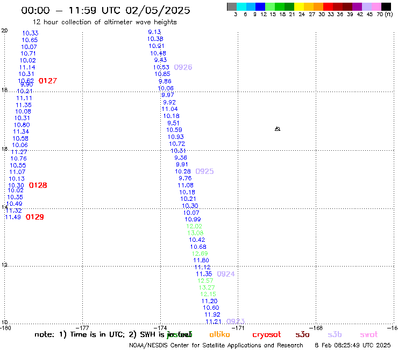This screenshot has height=350, width=398.
Task: Click the yellow swatch in the color scale
Action: tap(299, 6)
